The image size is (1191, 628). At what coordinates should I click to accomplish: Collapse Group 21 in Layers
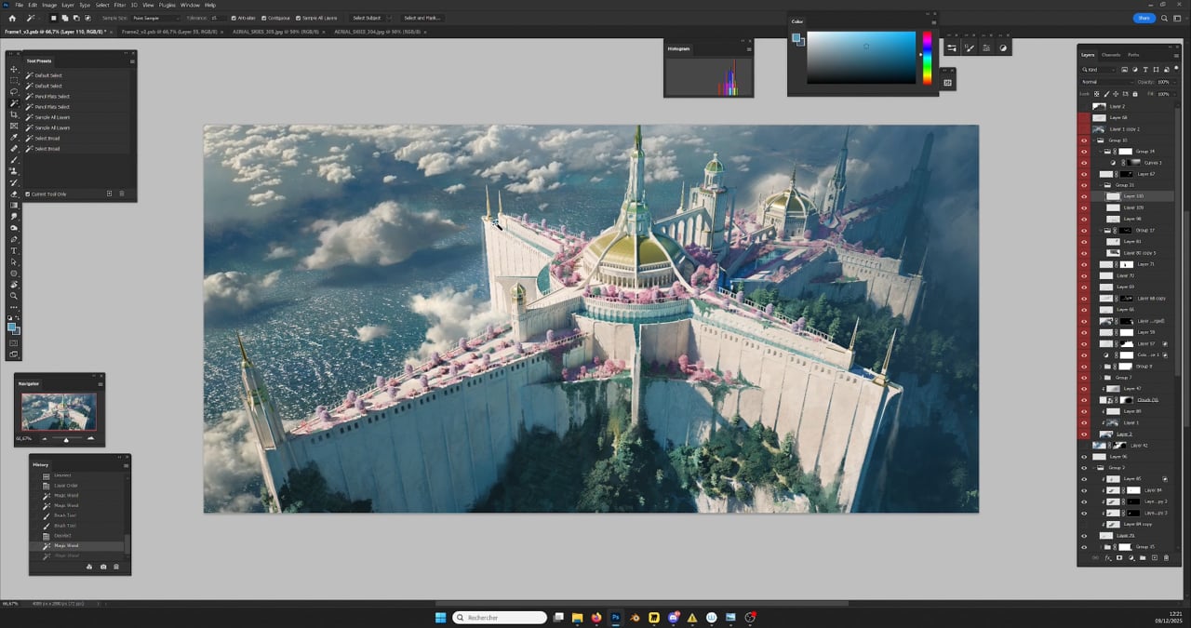point(1099,185)
